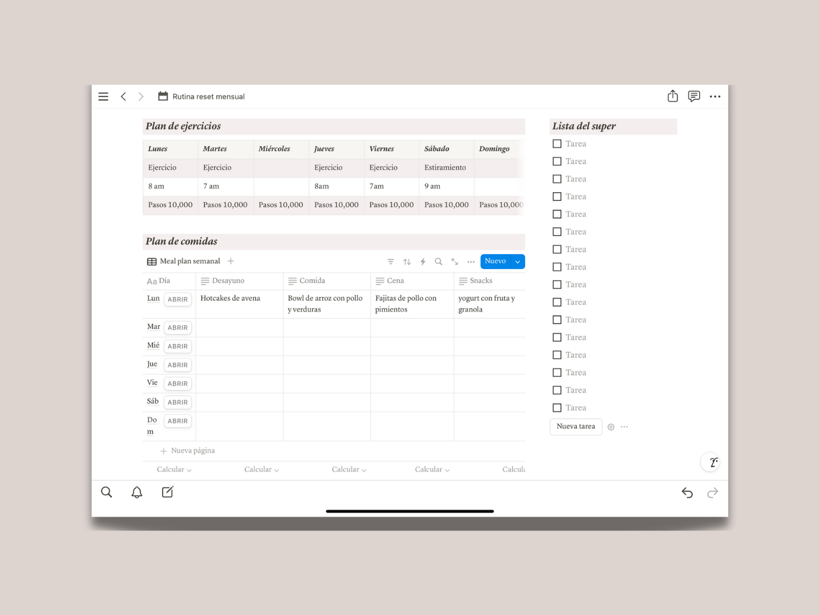
Task: Open the comments icon
Action: [x=694, y=96]
